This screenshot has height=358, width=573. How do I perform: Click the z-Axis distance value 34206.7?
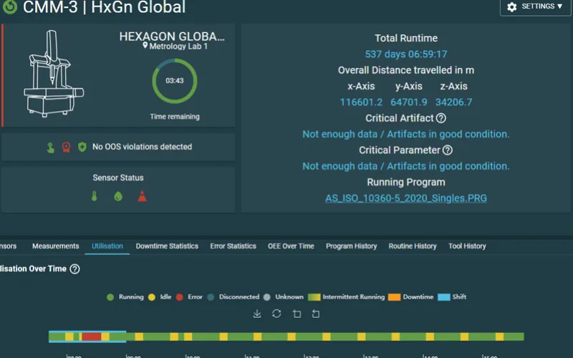[453, 102]
